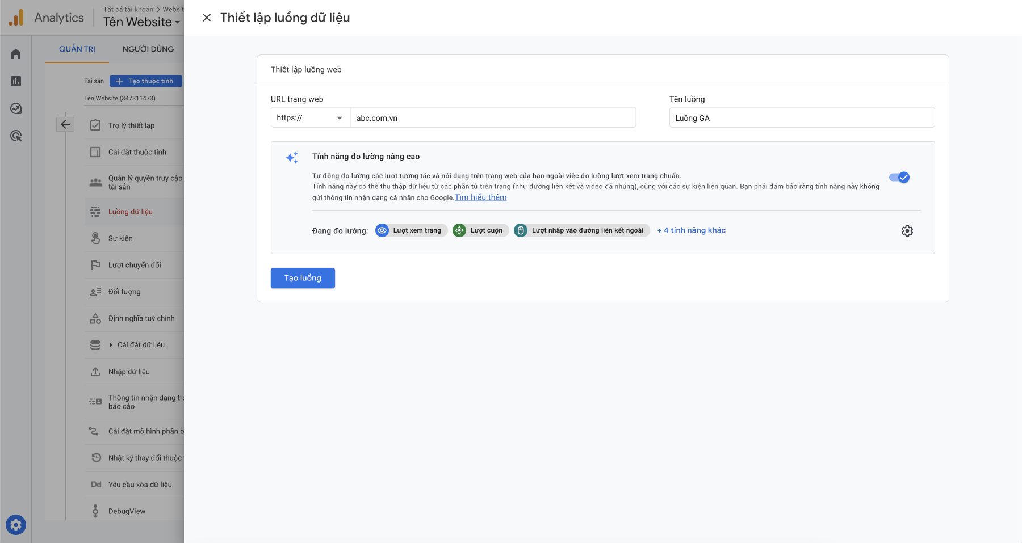
Task: Close the data stream setup panel
Action: click(207, 18)
